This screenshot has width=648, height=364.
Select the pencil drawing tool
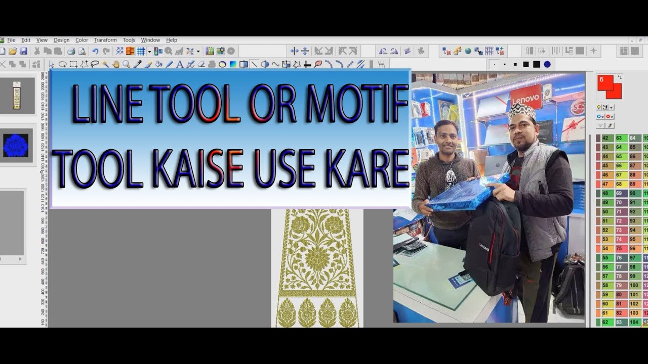coord(169,64)
